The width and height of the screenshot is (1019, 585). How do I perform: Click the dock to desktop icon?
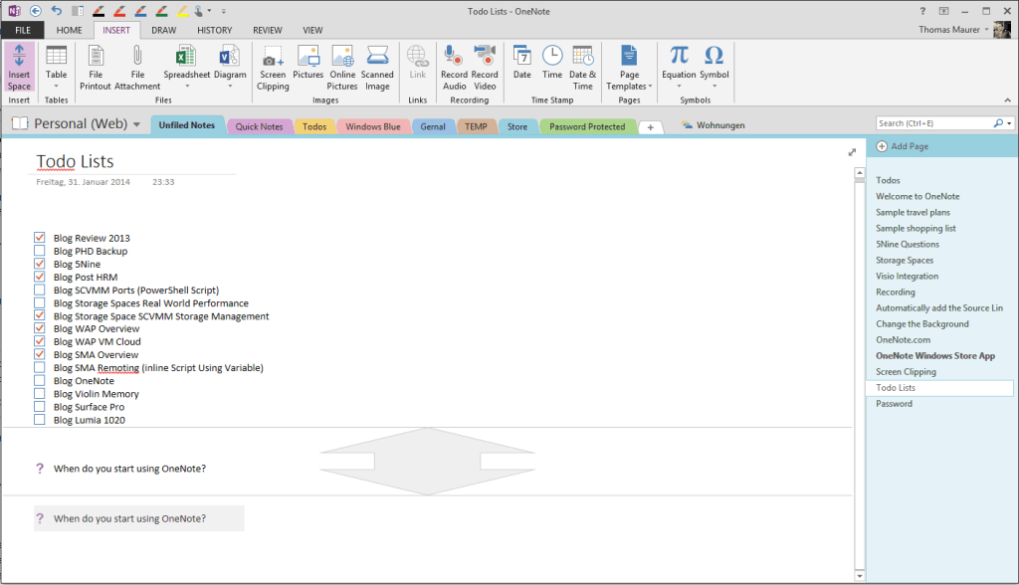tap(78, 10)
